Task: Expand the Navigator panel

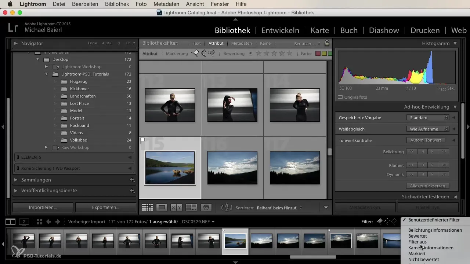Action: click(16, 43)
